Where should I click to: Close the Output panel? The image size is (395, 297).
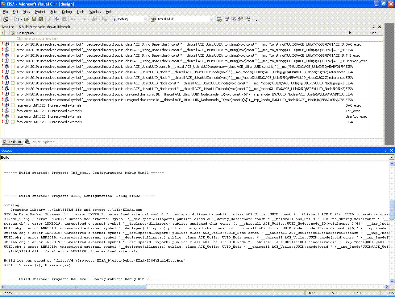tap(392, 150)
